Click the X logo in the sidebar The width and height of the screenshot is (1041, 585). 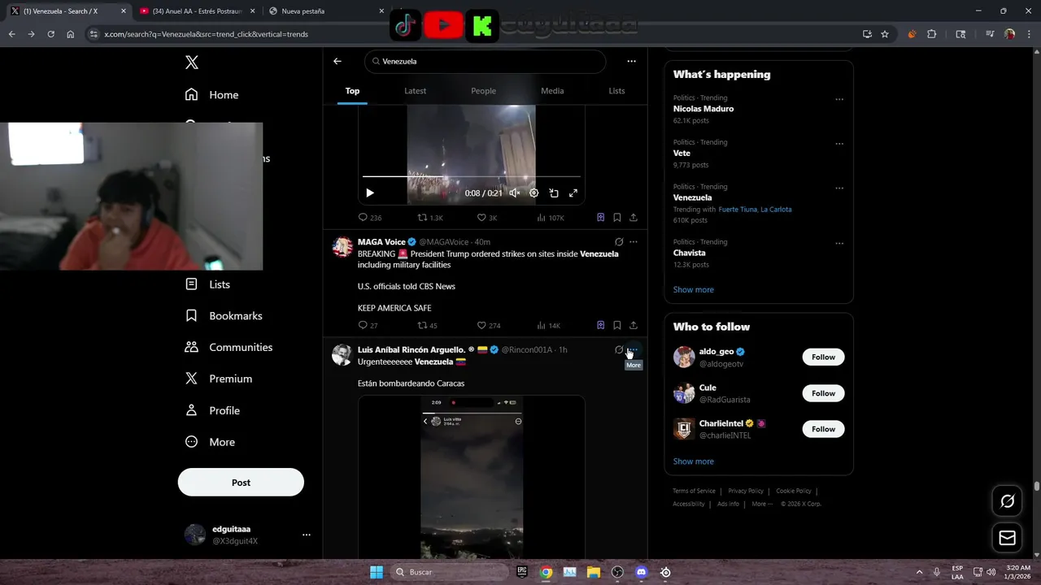pyautogui.click(x=192, y=63)
